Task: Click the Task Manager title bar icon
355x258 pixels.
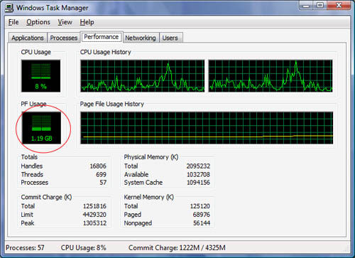Action: point(9,8)
